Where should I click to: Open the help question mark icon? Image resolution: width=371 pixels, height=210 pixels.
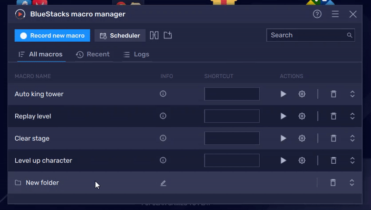pos(317,14)
